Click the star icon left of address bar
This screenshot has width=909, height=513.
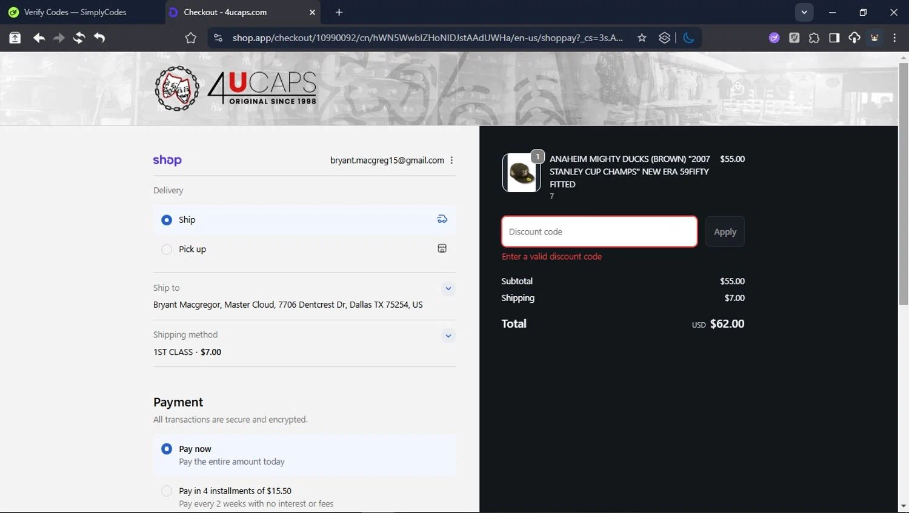click(191, 38)
